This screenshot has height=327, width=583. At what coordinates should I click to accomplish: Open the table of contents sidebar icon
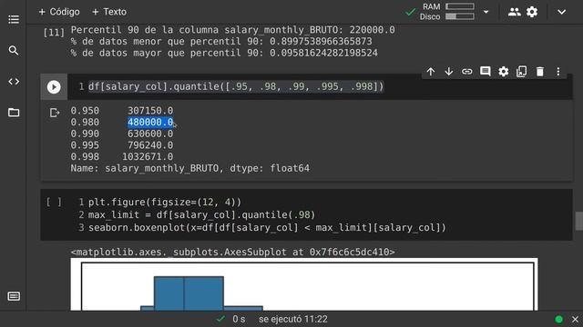pyautogui.click(x=14, y=19)
